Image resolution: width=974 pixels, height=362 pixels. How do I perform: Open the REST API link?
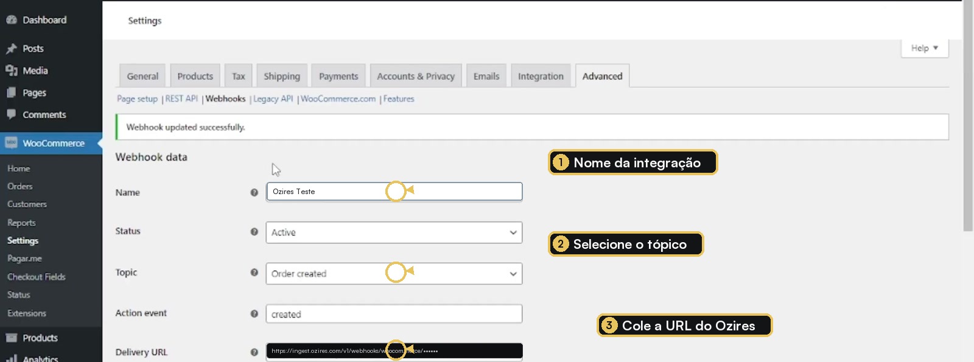click(181, 99)
